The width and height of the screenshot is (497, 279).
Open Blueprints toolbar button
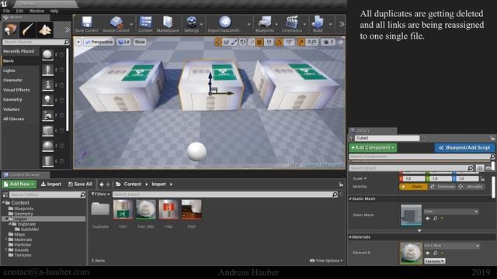click(x=264, y=24)
